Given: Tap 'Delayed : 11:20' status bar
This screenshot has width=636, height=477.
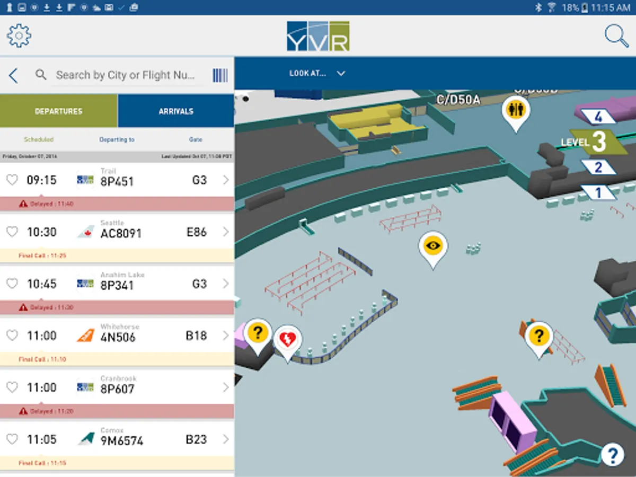Looking at the screenshot, I should [117, 411].
